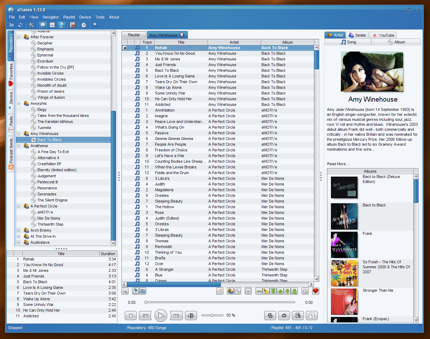Toggle shuffle mode button
The width and height of the screenshot is (430, 339).
coord(270,315)
